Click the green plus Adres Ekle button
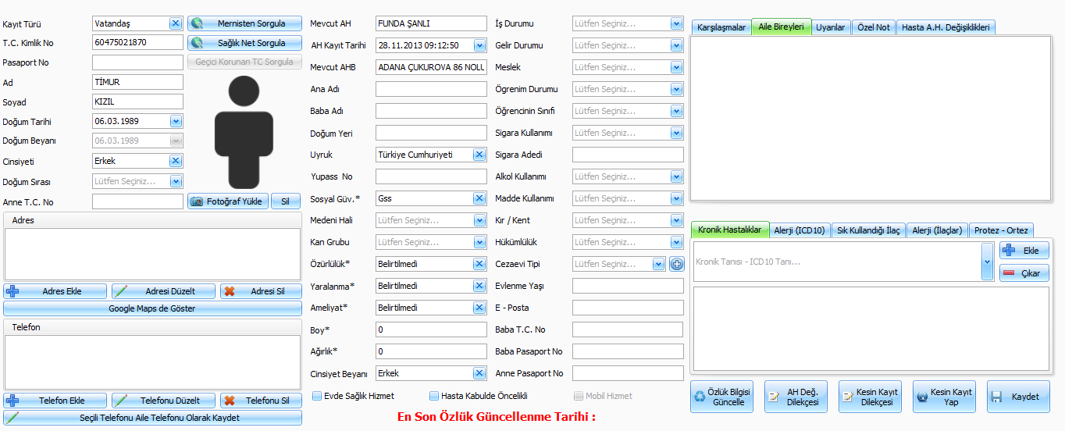Image resolution: width=1065 pixels, height=431 pixels. pyautogui.click(x=55, y=291)
